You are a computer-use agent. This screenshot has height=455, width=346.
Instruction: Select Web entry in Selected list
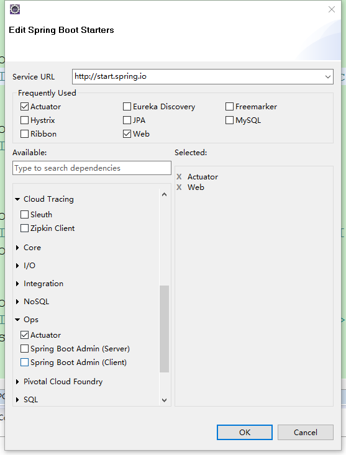196,187
